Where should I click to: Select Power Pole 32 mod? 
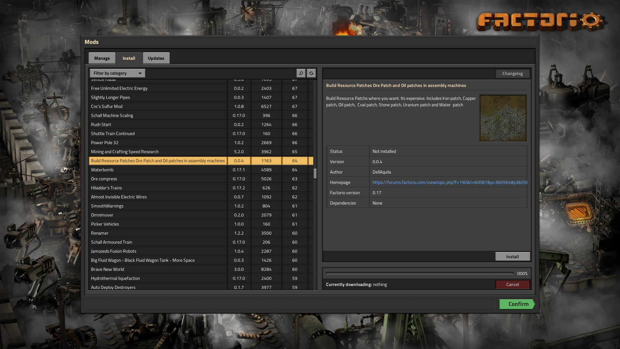point(201,143)
